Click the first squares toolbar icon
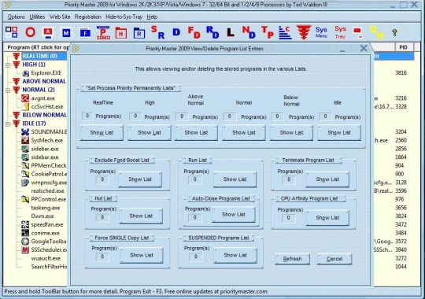The width and height of the screenshot is (425, 299). tap(12, 32)
